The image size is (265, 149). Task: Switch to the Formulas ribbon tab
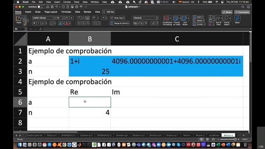(x=66, y=12)
